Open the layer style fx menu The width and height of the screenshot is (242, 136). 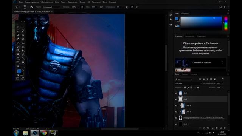[x=204, y=128]
